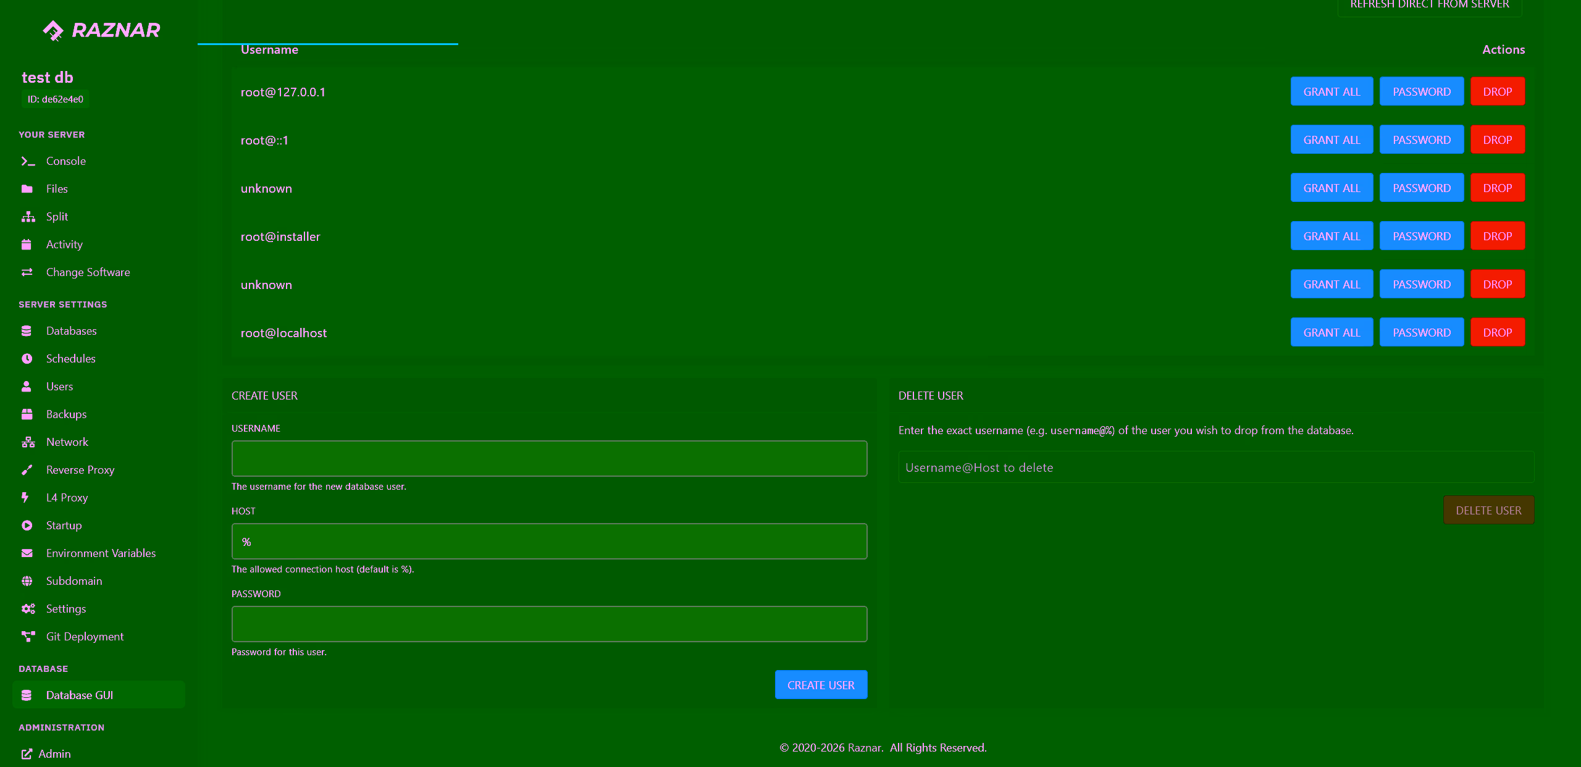
Task: Navigate to Backups section
Action: coord(99,414)
